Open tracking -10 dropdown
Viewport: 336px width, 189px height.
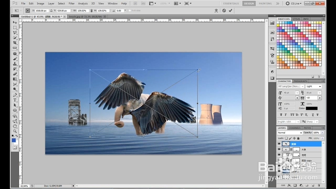320,98
